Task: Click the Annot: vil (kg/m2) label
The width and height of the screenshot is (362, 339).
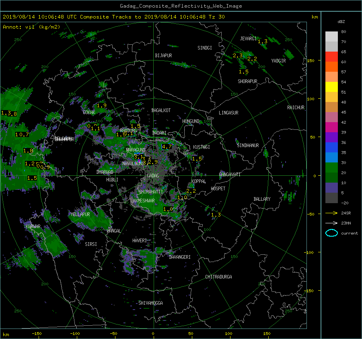Action: (31, 27)
